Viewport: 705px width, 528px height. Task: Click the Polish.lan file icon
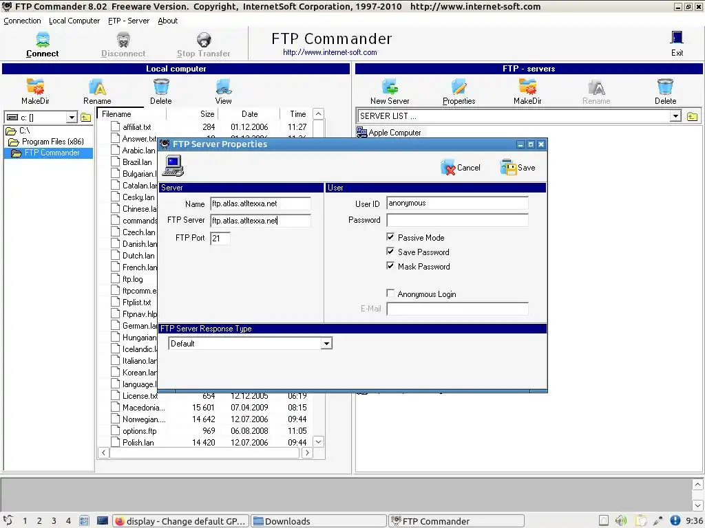(x=116, y=442)
